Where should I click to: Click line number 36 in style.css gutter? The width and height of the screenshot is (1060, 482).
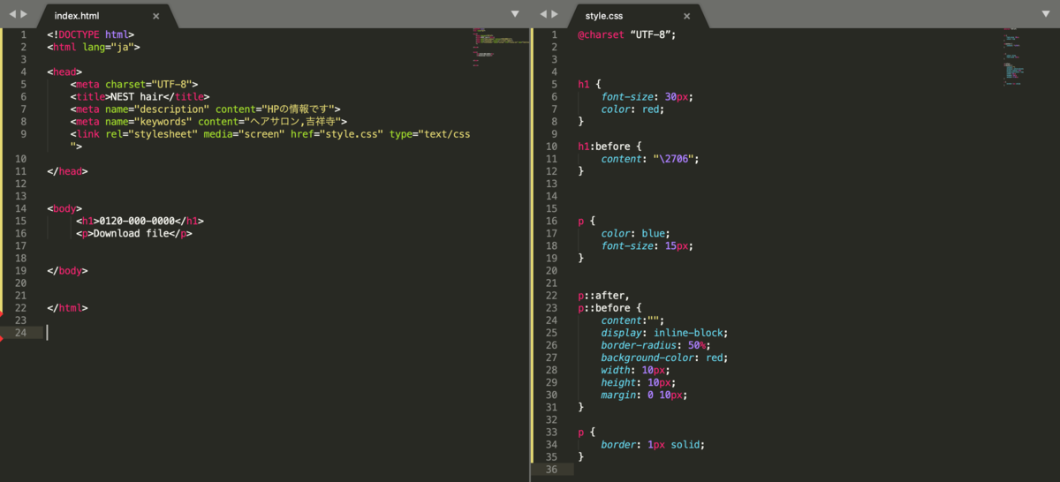(x=551, y=469)
